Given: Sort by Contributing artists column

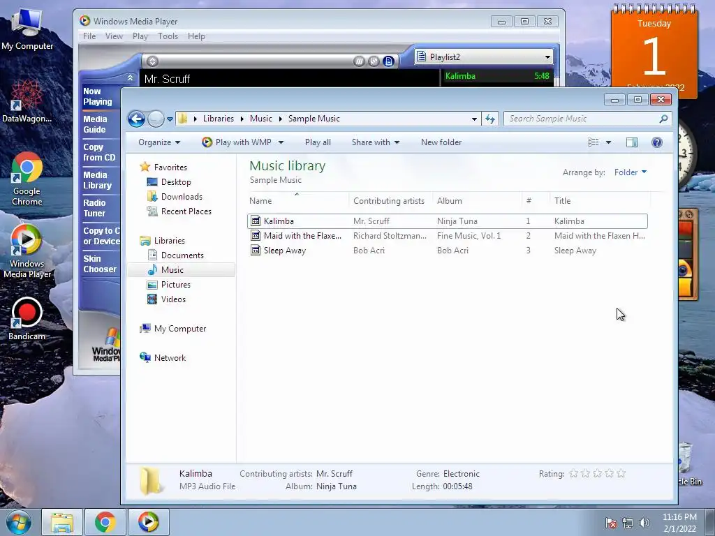Looking at the screenshot, I should coord(390,200).
